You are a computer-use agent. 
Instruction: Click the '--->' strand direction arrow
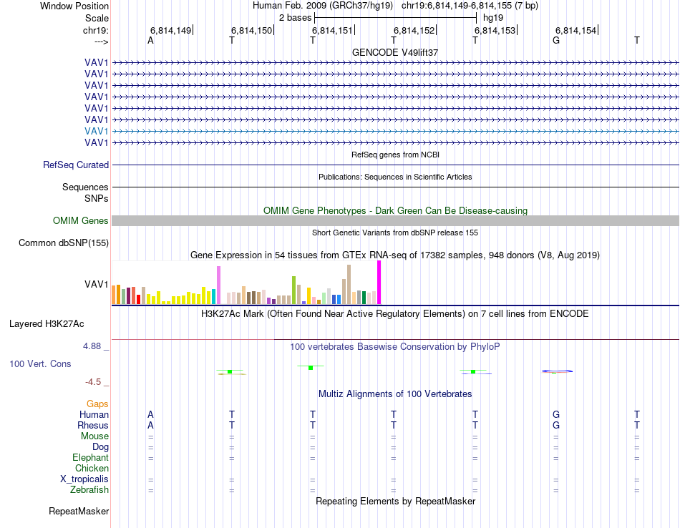(x=102, y=41)
